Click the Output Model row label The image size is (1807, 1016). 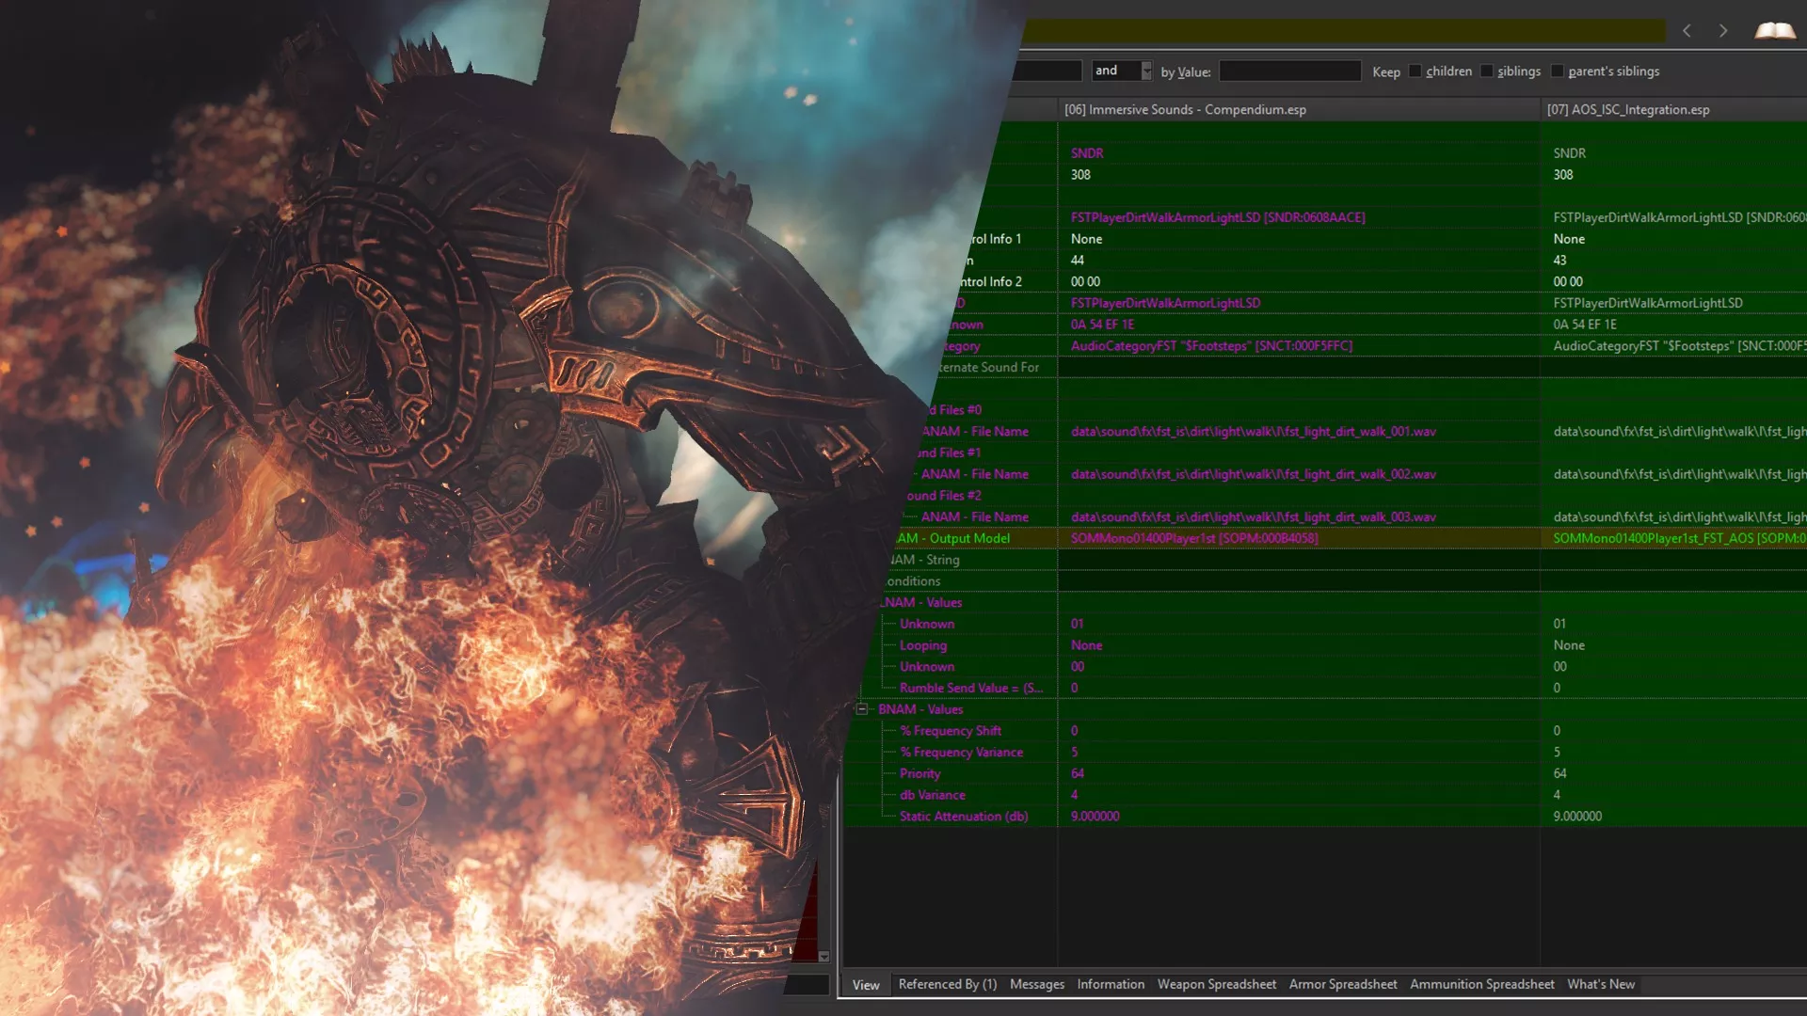click(x=952, y=538)
